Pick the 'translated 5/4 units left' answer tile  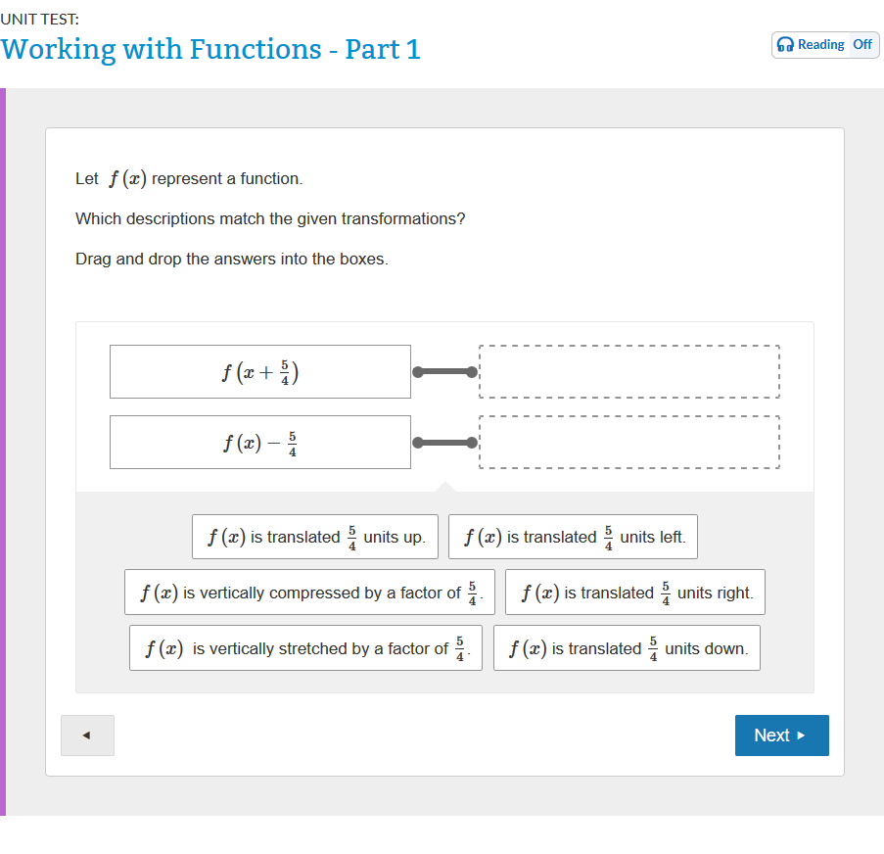point(573,537)
